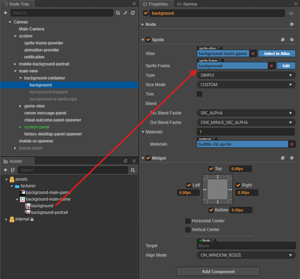300x279 pixels.
Task: Click the Node Tree refresh icon
Action: click(133, 13)
